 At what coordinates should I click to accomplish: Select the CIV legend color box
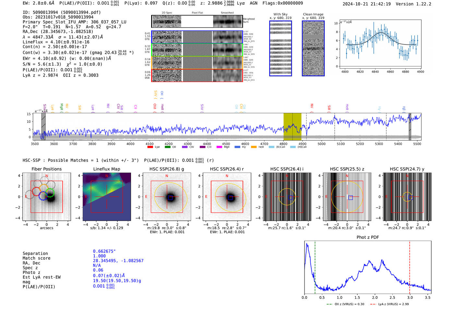click(185, 147)
